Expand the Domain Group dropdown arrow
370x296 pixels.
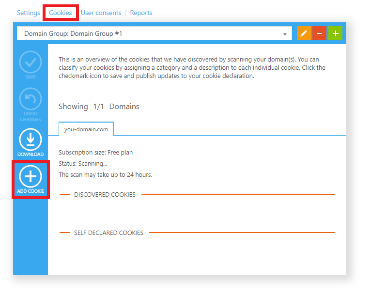285,34
